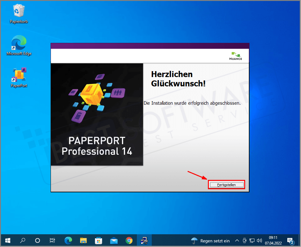Open Microsoft Store from the taskbar
Screen dimensions: 301x247
(98, 240)
